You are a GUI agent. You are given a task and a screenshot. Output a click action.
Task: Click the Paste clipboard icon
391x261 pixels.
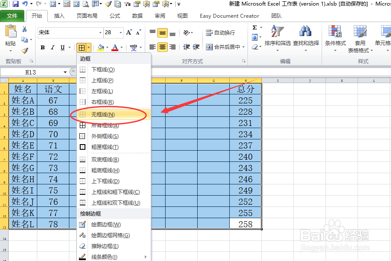pyautogui.click(x=10, y=31)
